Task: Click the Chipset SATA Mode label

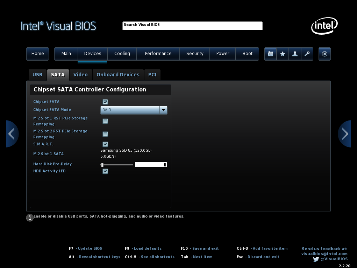Action: 52,110
